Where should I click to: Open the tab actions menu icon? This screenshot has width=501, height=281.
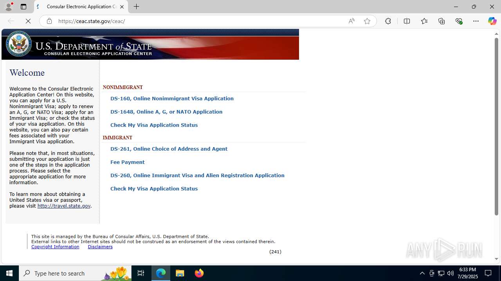[x=23, y=7]
